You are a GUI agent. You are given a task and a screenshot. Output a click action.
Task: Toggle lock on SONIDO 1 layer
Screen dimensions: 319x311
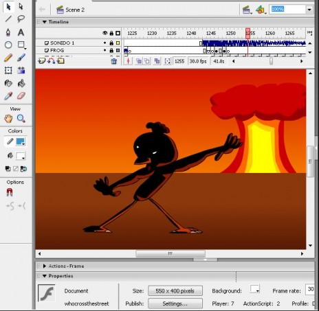[111, 43]
